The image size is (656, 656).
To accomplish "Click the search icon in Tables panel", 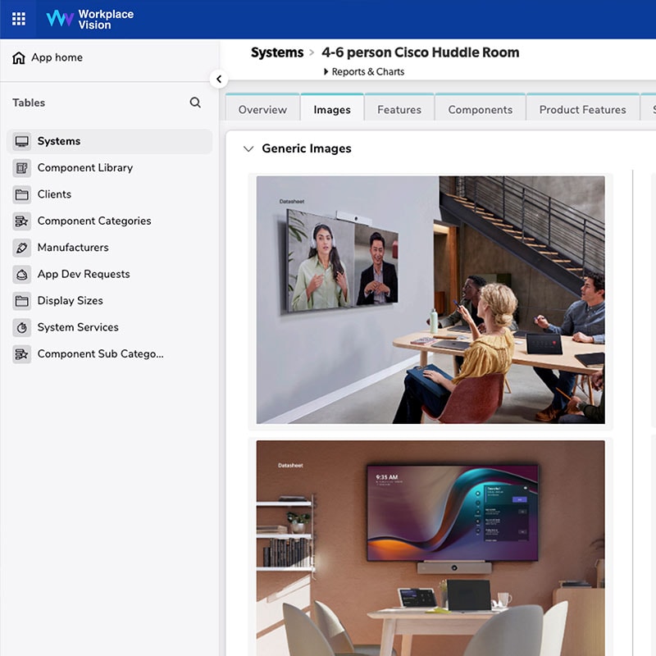I will point(195,103).
